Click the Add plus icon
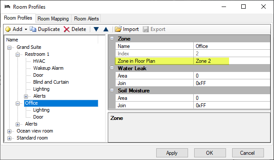The width and height of the screenshot is (274, 160). point(8,29)
